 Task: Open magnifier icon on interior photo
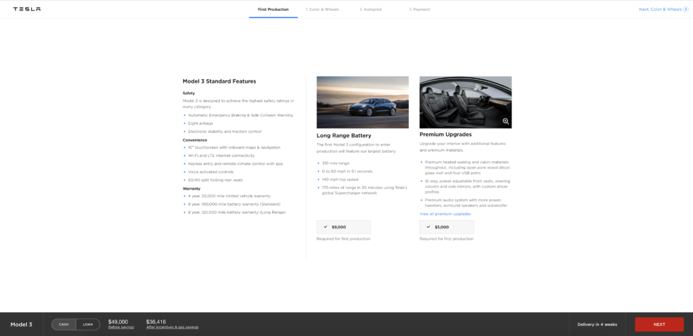(x=506, y=121)
